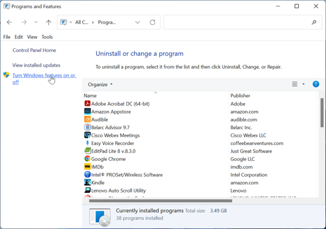The height and width of the screenshot is (229, 326).
Task: Click the Back navigation arrow
Action: pos(9,22)
